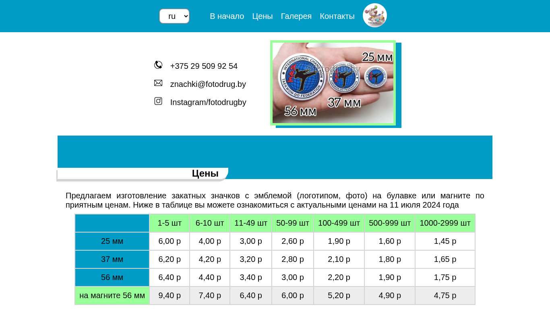Click the 6,00 р price in 25 мм row

coord(170,241)
